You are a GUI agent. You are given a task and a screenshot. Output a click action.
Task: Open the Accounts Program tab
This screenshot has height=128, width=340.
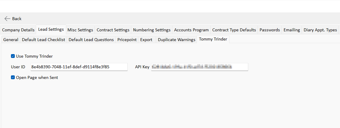tap(191, 30)
